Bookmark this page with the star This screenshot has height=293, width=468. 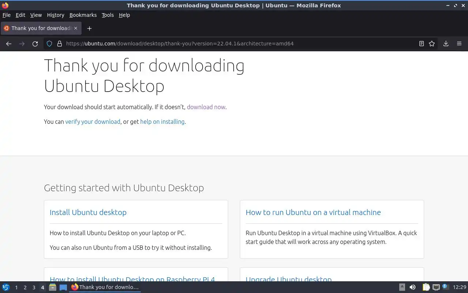(432, 44)
